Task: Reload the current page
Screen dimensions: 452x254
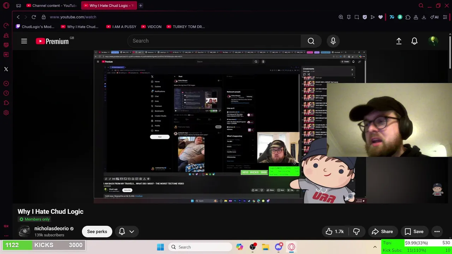Action: [34, 17]
